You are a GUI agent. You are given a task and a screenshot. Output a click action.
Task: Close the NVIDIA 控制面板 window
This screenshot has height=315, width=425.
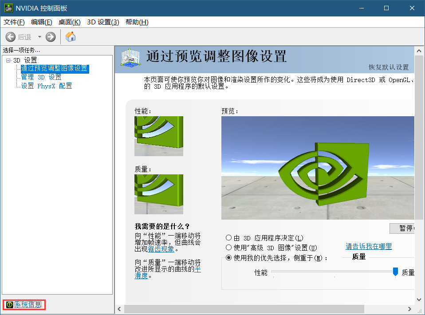(x=412, y=8)
